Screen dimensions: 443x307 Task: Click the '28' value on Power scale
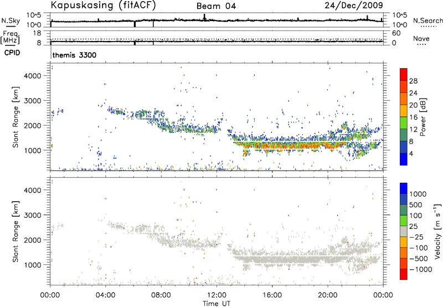(413, 81)
